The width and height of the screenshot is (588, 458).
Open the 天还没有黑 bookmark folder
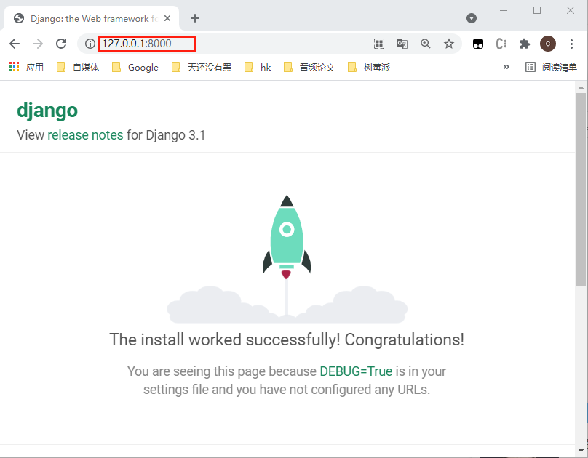point(202,68)
